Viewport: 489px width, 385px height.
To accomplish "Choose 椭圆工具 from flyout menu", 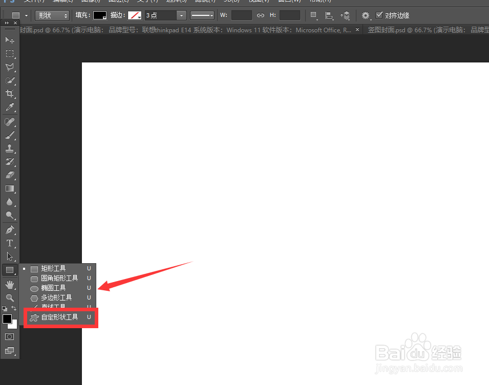I will (x=58, y=288).
